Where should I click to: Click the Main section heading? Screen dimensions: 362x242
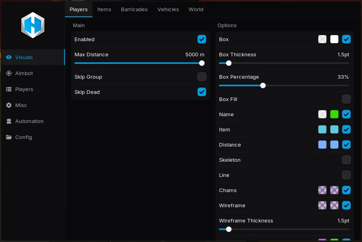pyautogui.click(x=79, y=25)
